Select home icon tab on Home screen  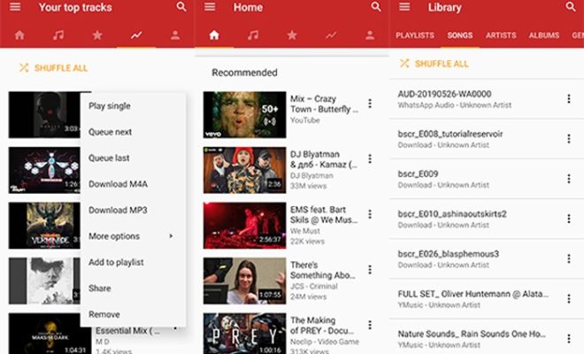coord(214,35)
